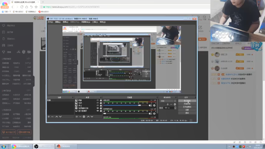Enable Studio Mode in OBS Controls
Screen dimensions: 265x149
(x=187, y=107)
